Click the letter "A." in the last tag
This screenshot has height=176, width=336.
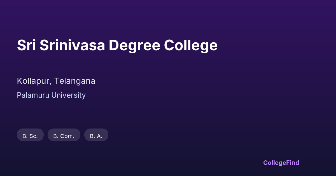(99, 136)
